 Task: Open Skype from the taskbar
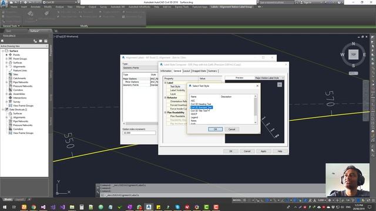(x=177, y=207)
